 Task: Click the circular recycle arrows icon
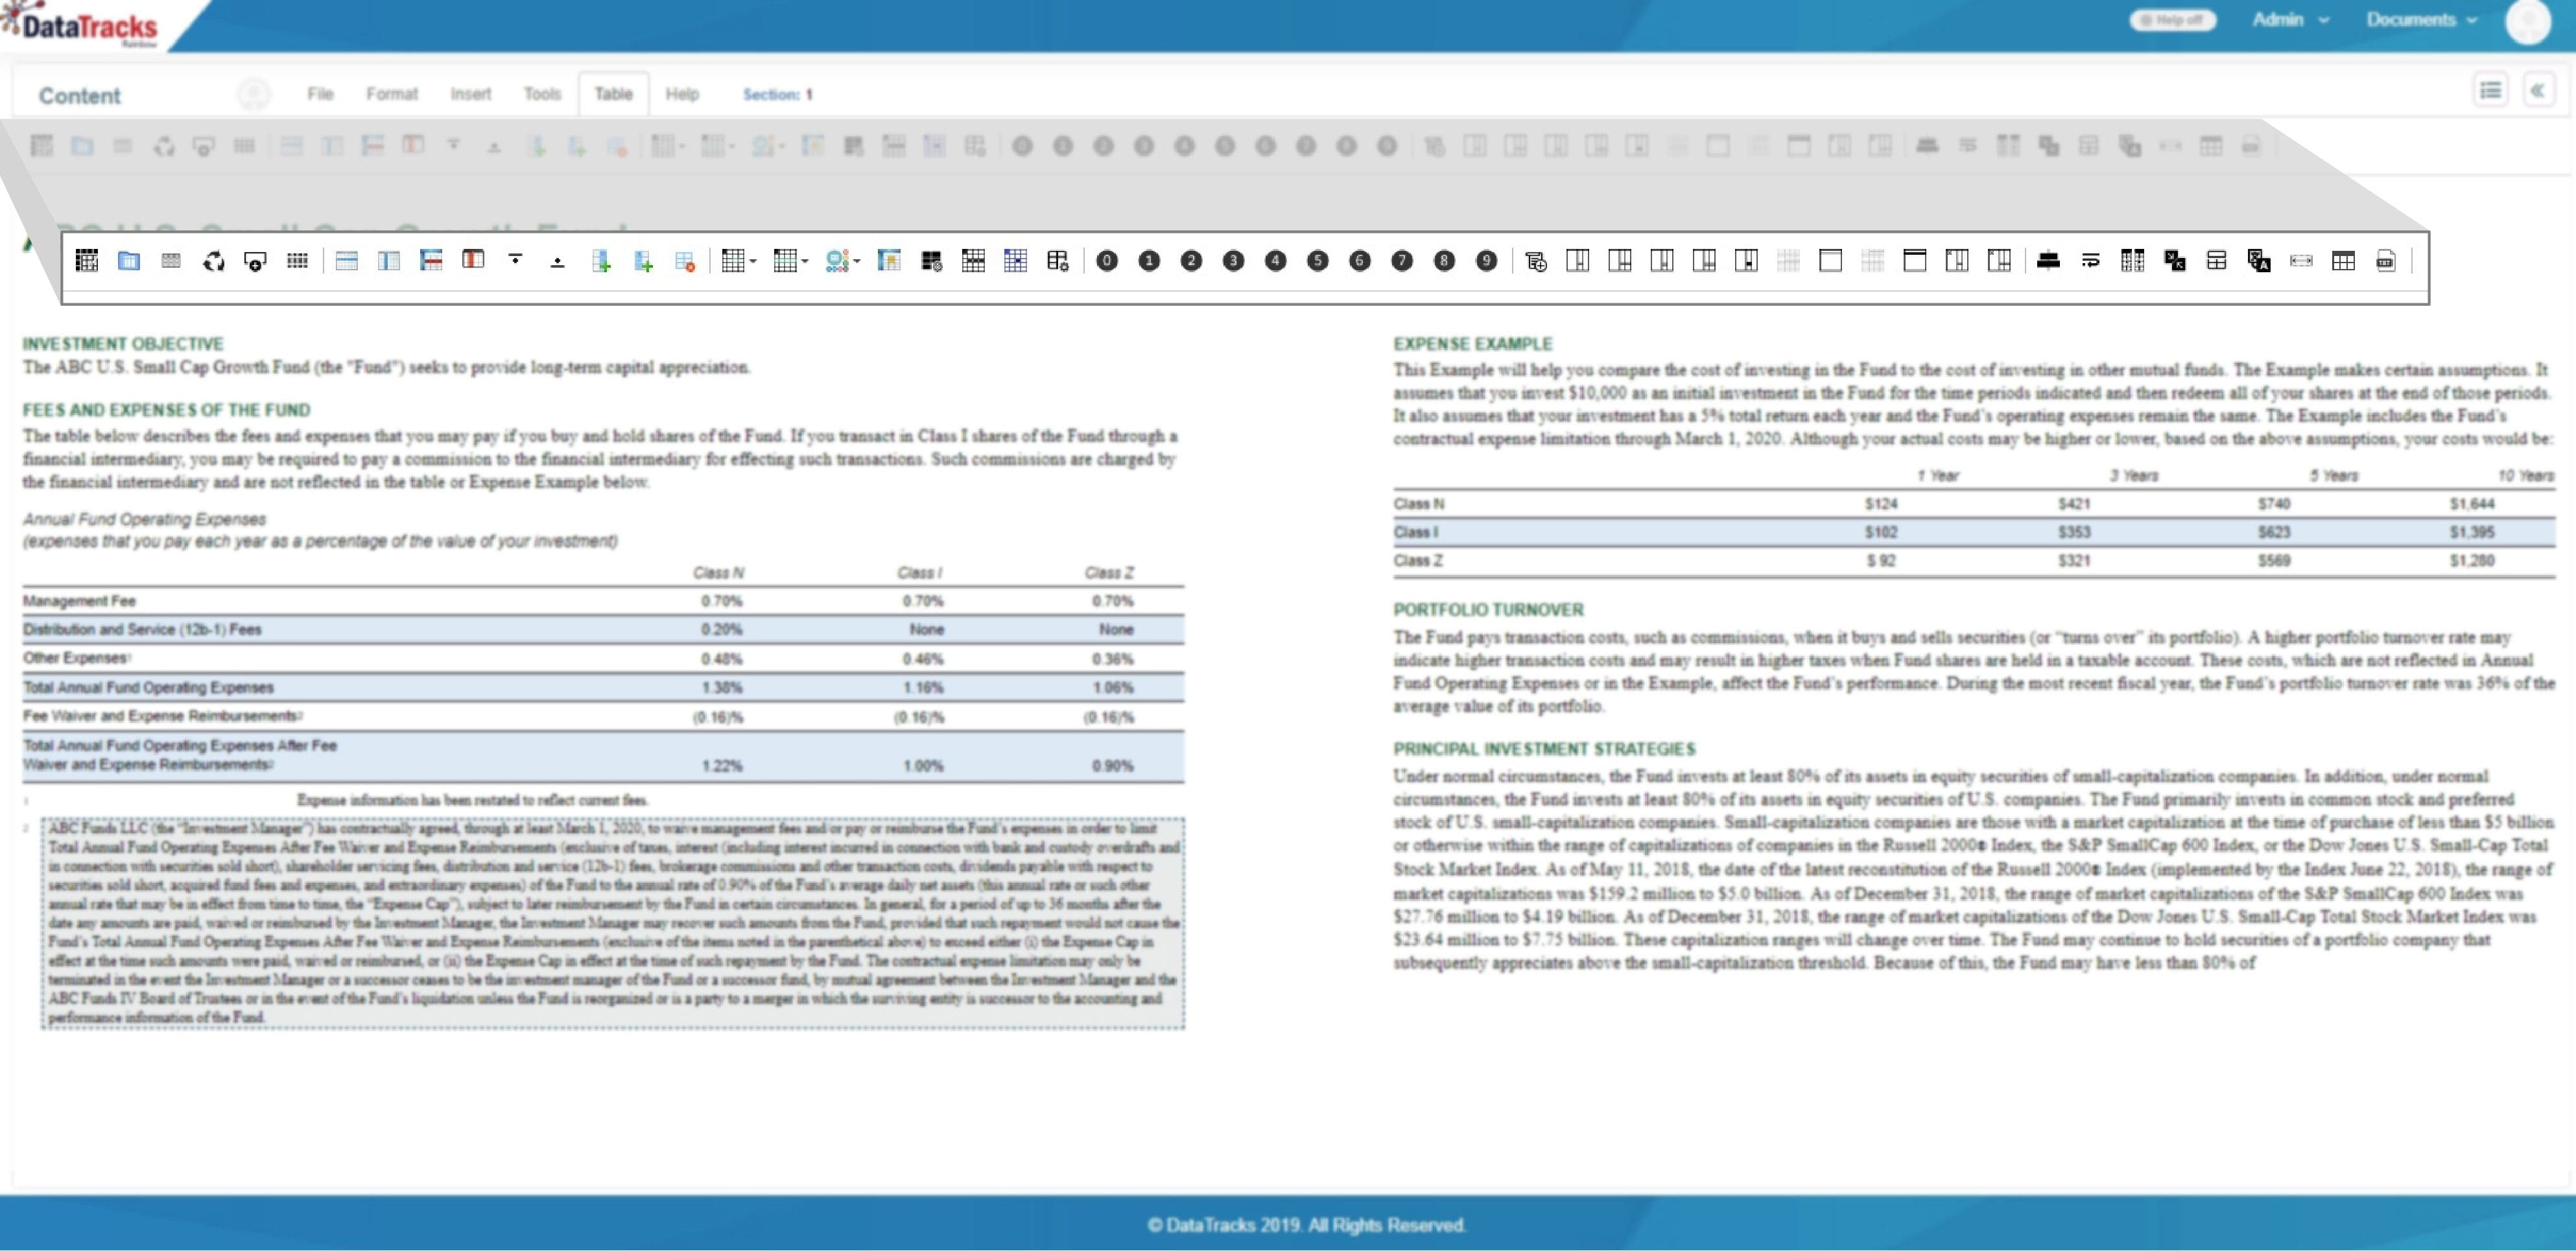pos(213,261)
